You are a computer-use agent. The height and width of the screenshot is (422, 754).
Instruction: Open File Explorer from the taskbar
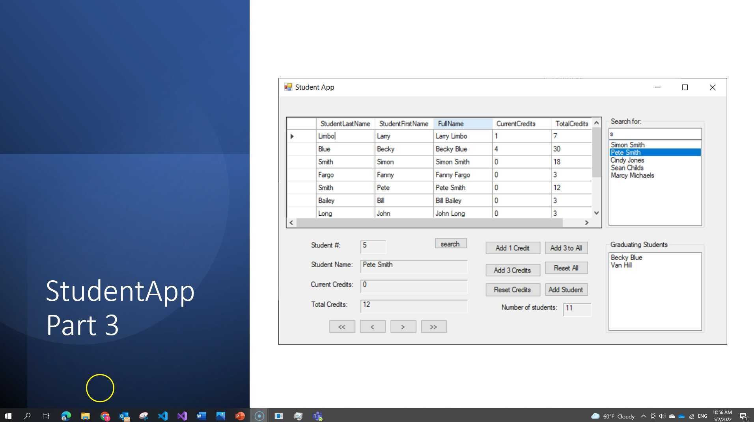85,416
